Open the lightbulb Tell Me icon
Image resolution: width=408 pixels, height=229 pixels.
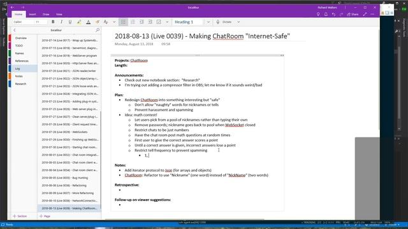coord(318,14)
